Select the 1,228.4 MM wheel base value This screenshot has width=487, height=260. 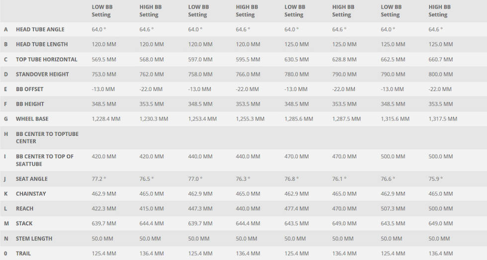point(106,119)
